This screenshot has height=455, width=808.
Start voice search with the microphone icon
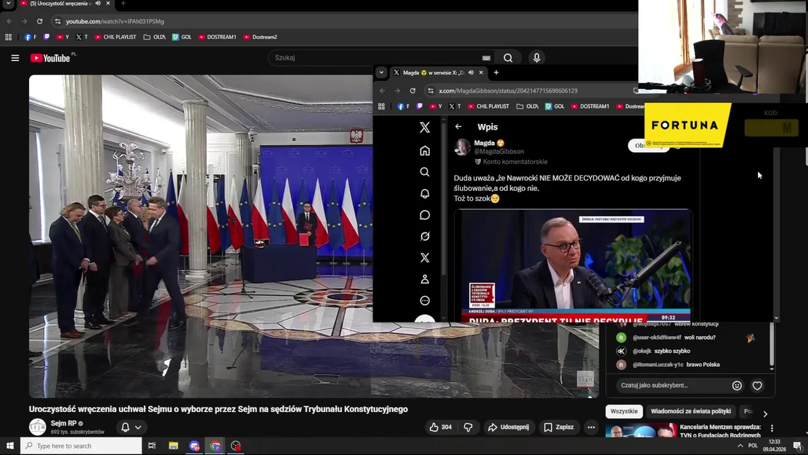[x=537, y=58]
